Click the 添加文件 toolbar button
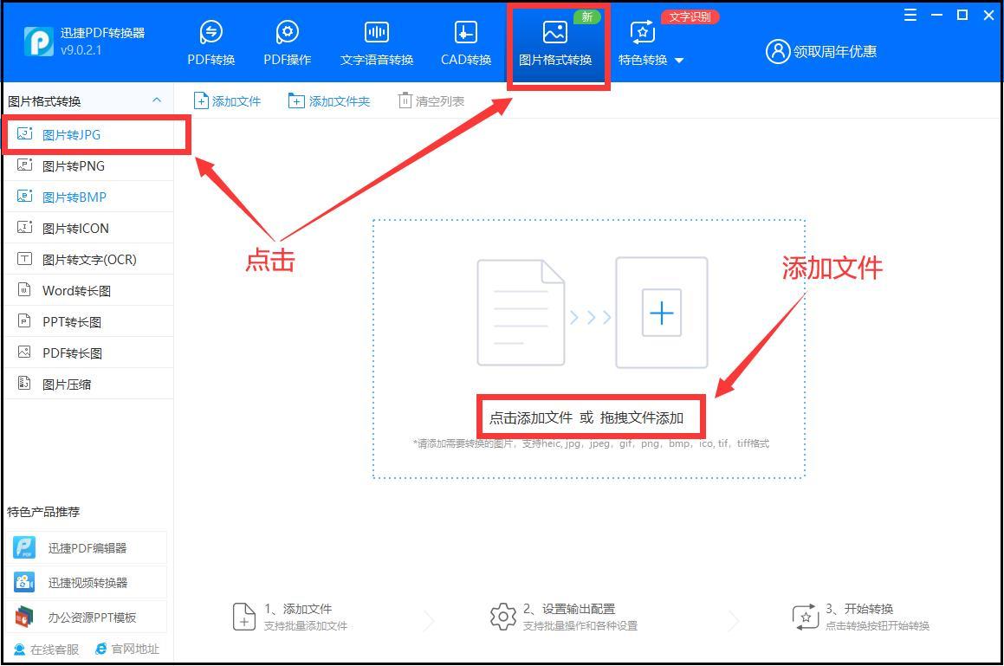The width and height of the screenshot is (1004, 666). tap(227, 100)
